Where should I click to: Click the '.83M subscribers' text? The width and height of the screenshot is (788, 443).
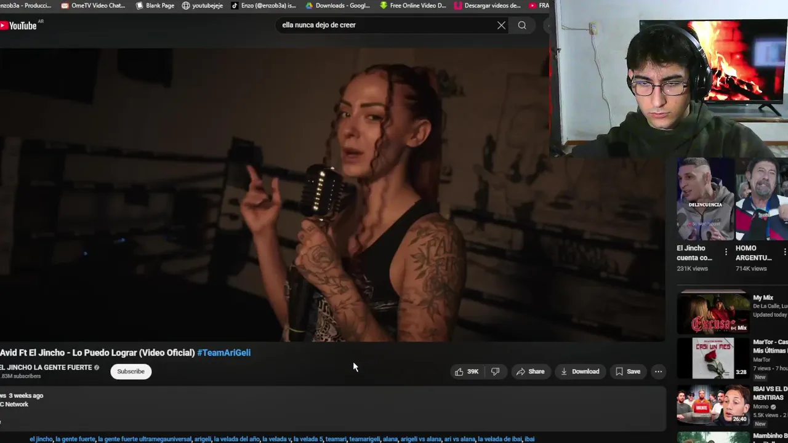(x=20, y=376)
